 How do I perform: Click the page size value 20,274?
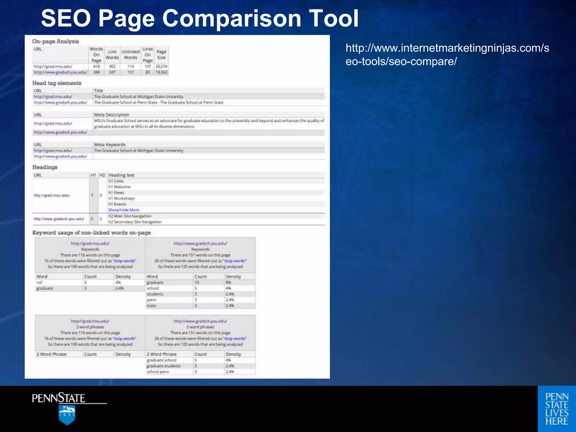point(161,66)
